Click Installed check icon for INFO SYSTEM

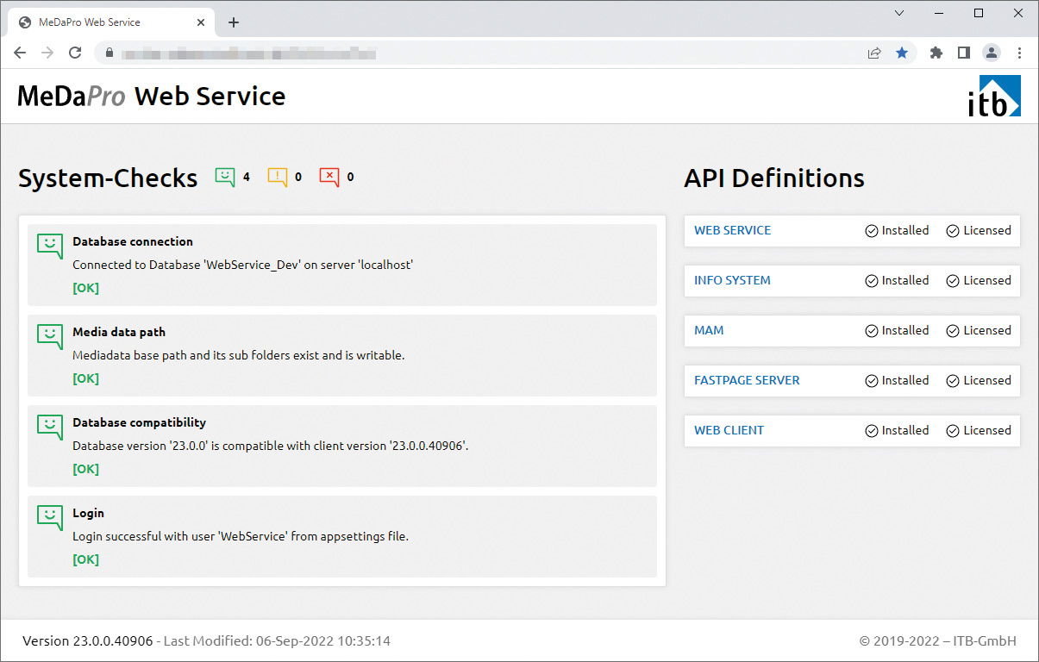coord(872,281)
